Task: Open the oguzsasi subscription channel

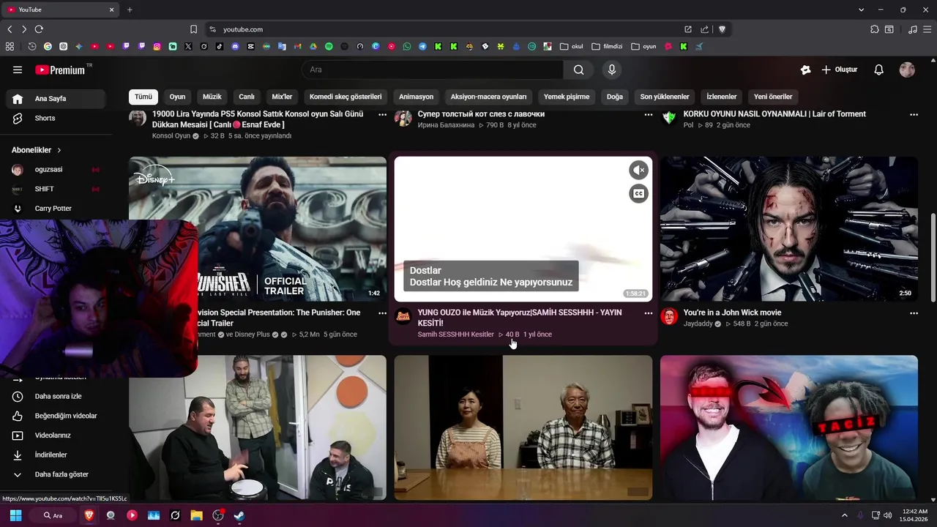Action: pos(56,169)
